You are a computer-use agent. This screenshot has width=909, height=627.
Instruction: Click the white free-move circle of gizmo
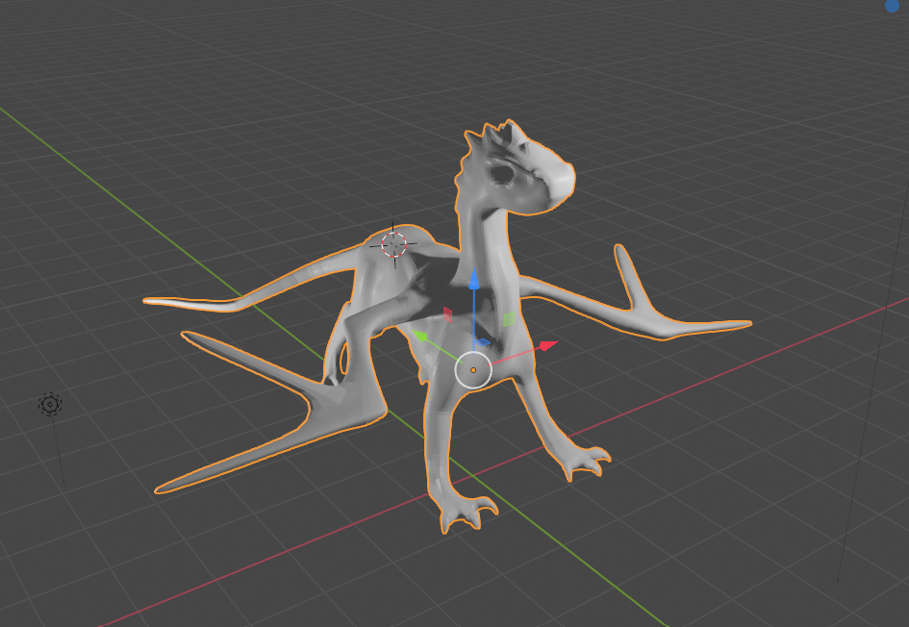473,369
